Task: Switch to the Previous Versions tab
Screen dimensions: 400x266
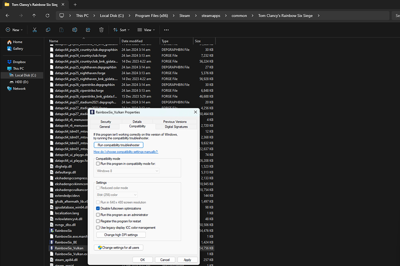Action: coord(175,122)
